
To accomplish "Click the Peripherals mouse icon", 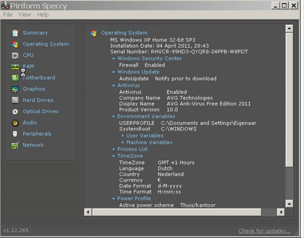I will click(x=15, y=134).
